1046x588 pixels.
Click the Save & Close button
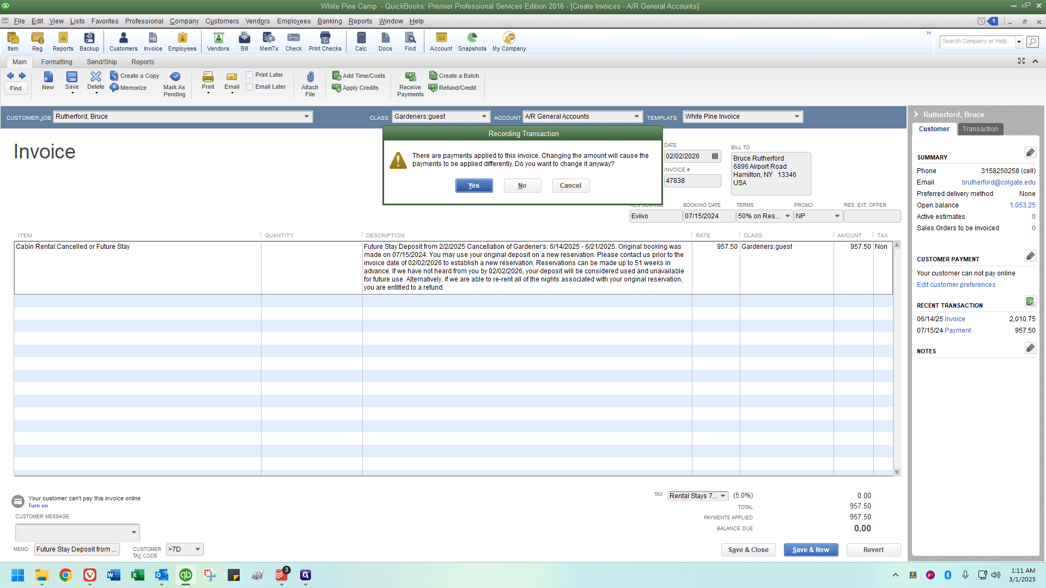tap(749, 550)
